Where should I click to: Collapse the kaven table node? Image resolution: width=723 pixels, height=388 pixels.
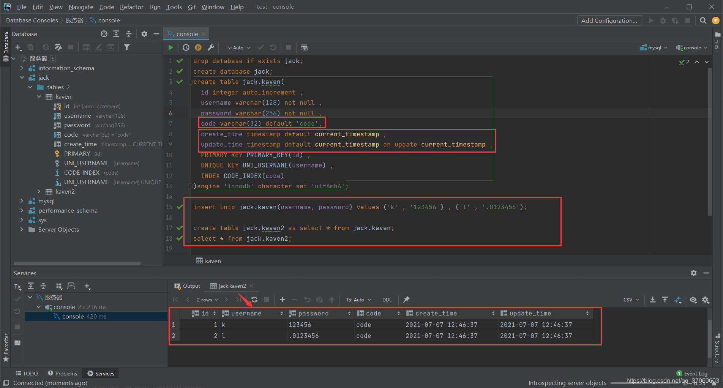pos(39,96)
